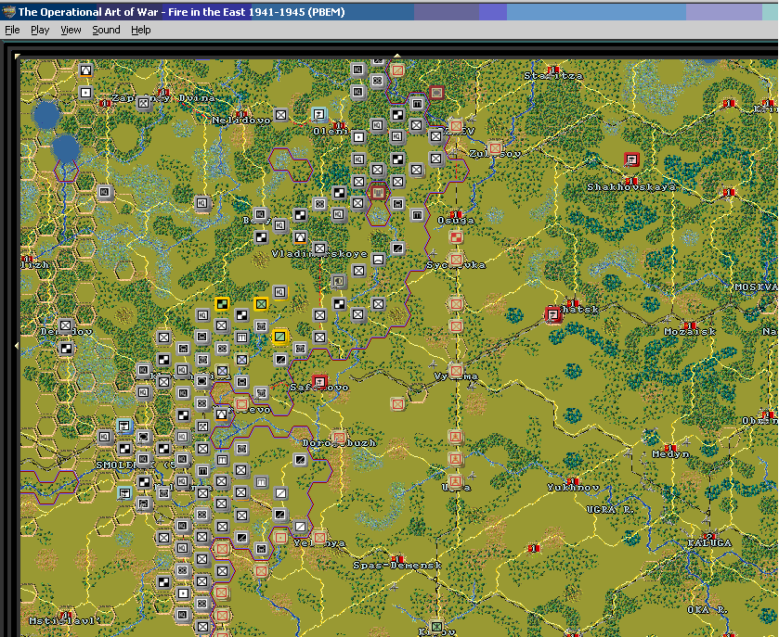Viewport: 779px width, 637px height.
Task: Open the Help menu
Action: coord(140,30)
